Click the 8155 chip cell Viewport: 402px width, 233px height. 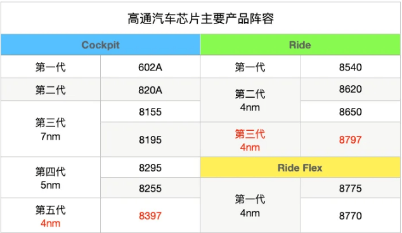point(150,112)
